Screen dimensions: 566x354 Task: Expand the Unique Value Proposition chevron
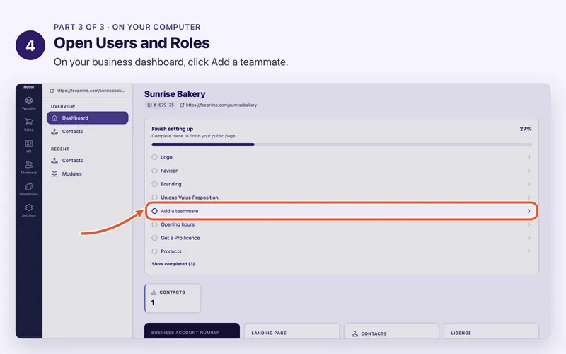pyautogui.click(x=529, y=198)
